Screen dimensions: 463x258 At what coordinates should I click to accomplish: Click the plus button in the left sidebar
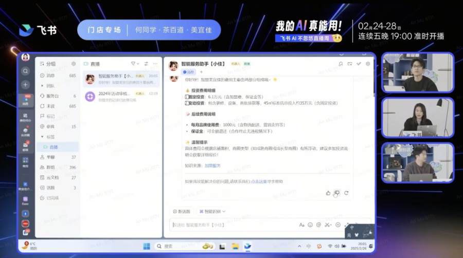[x=25, y=84]
